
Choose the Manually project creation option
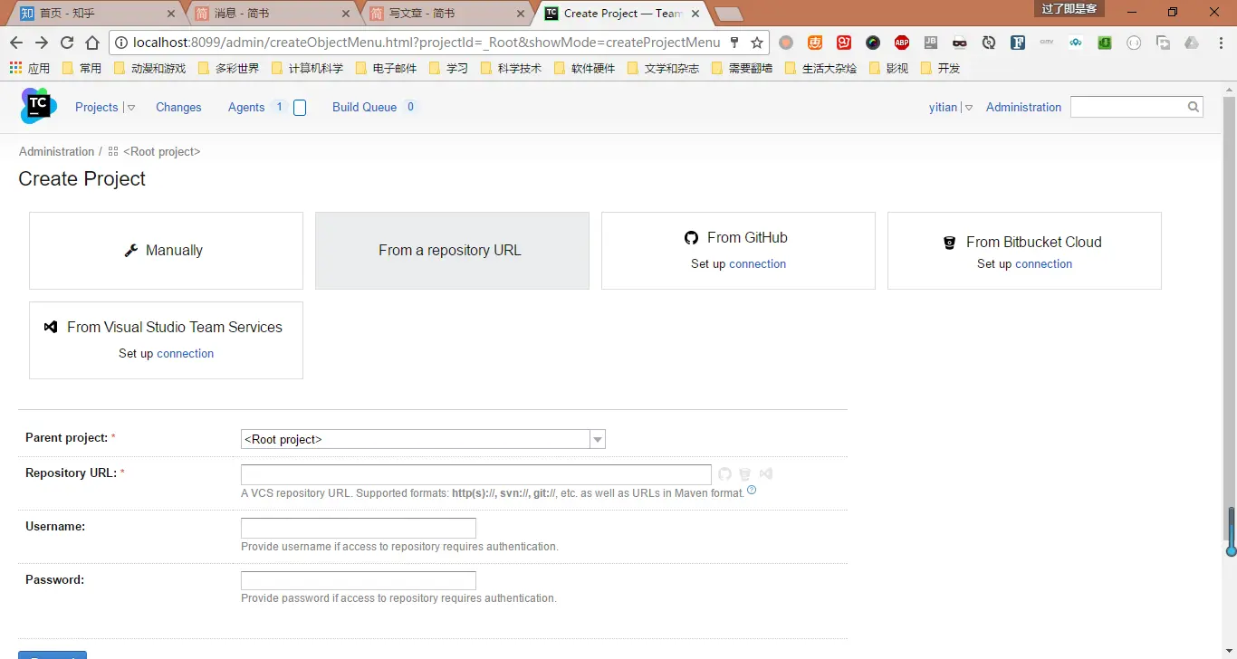166,251
